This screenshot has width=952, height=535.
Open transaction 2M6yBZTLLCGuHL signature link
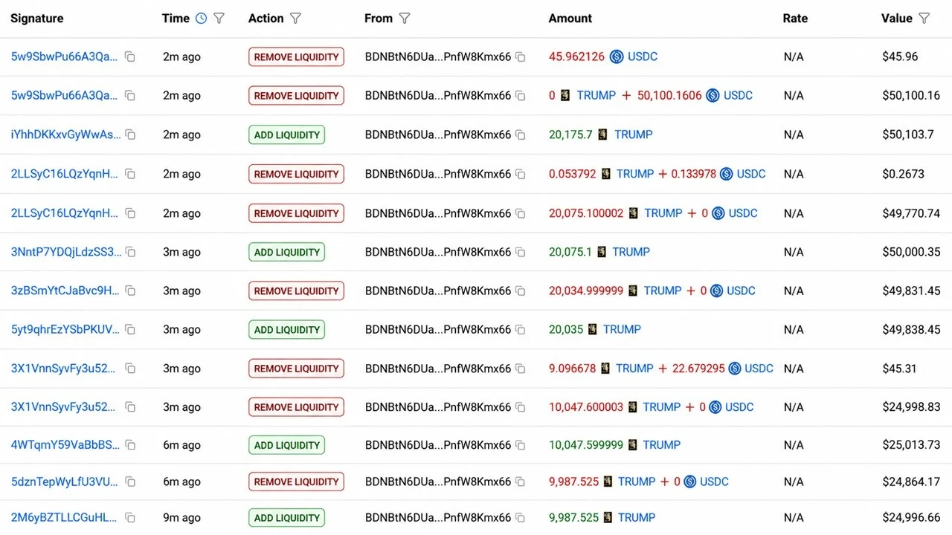64,518
